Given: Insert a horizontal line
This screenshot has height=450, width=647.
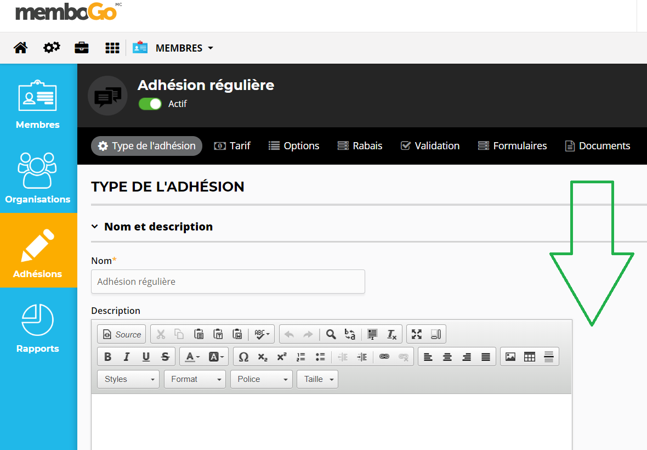Looking at the screenshot, I should pyautogui.click(x=549, y=357).
